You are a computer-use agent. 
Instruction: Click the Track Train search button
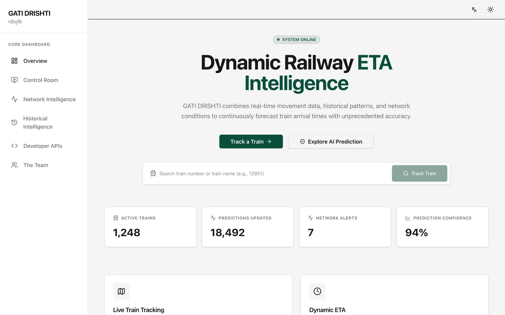(419, 174)
